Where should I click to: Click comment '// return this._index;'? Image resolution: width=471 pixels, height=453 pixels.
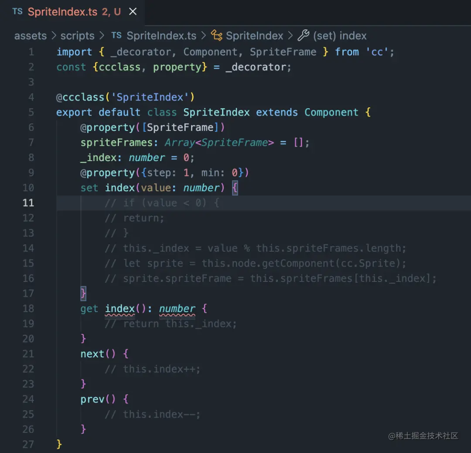click(x=171, y=324)
